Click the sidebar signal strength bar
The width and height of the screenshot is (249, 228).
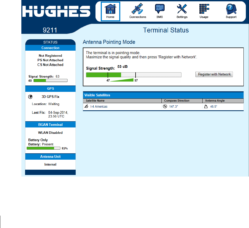(50, 80)
